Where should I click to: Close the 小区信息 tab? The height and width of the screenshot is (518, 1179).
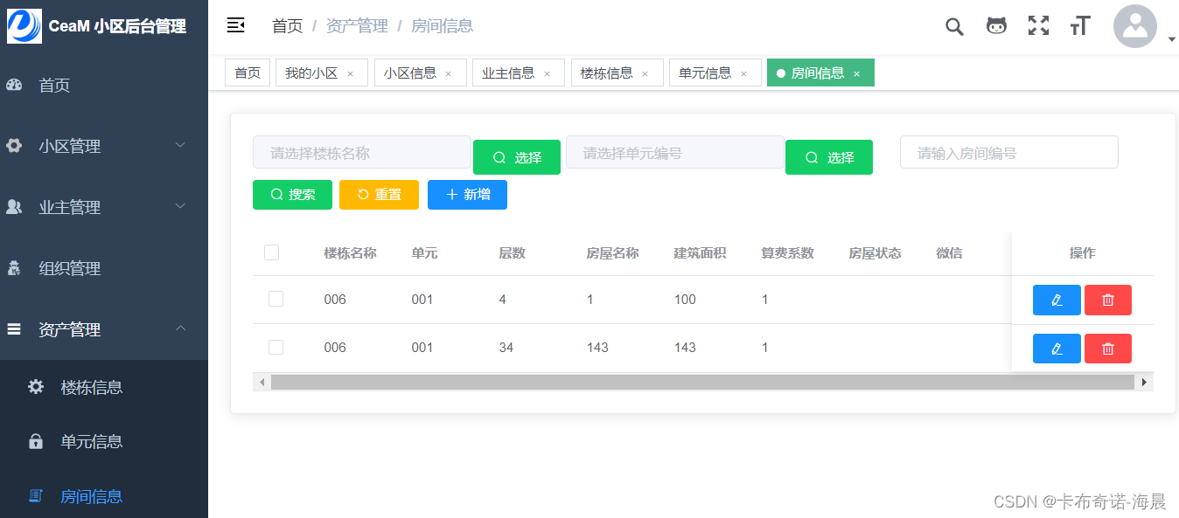pyautogui.click(x=449, y=74)
